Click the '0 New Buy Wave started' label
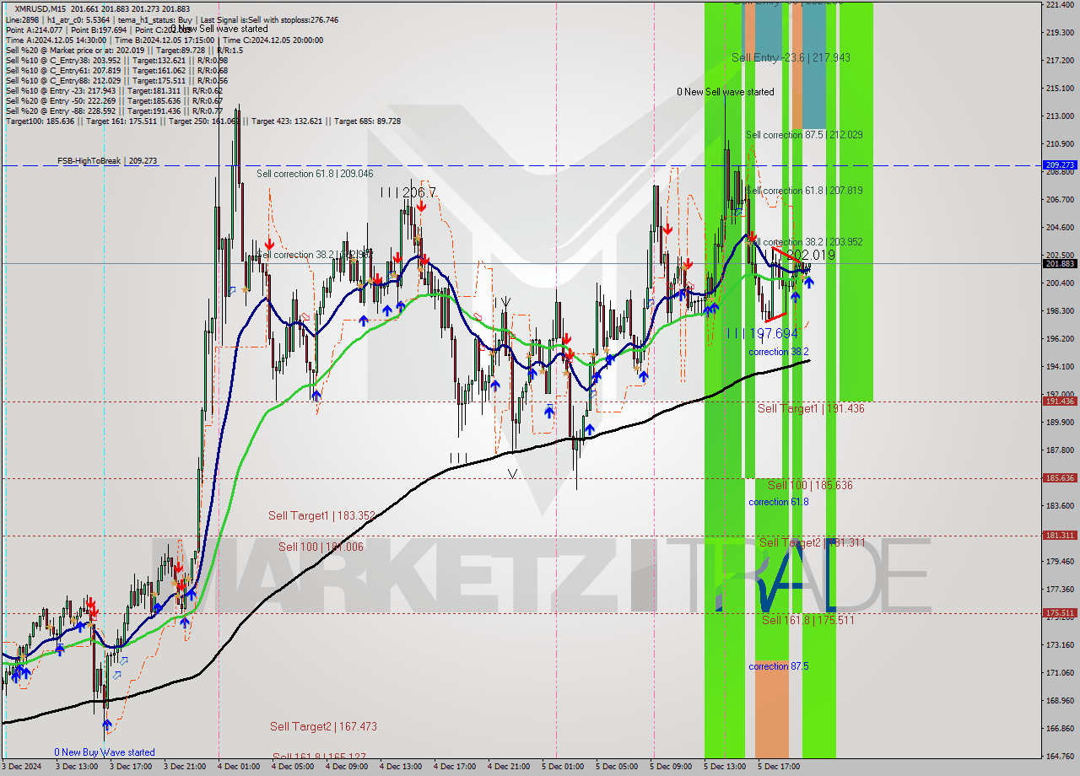 click(105, 752)
